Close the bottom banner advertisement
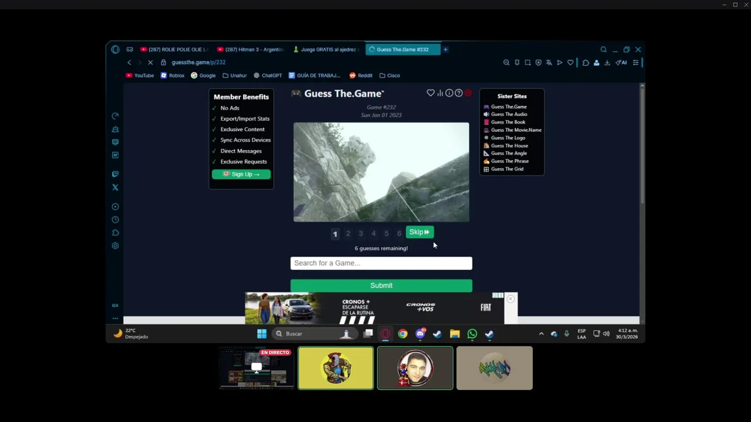The image size is (751, 422). pyautogui.click(x=510, y=299)
